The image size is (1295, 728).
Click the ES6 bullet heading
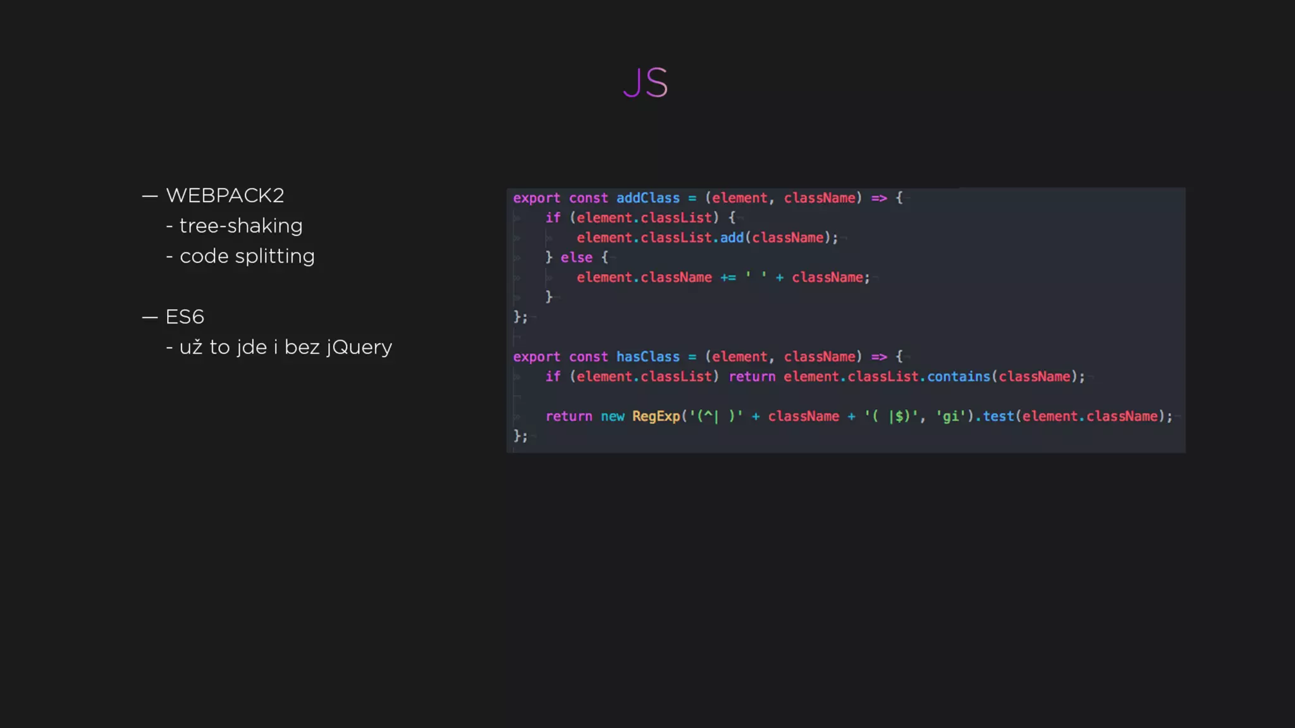coord(185,317)
